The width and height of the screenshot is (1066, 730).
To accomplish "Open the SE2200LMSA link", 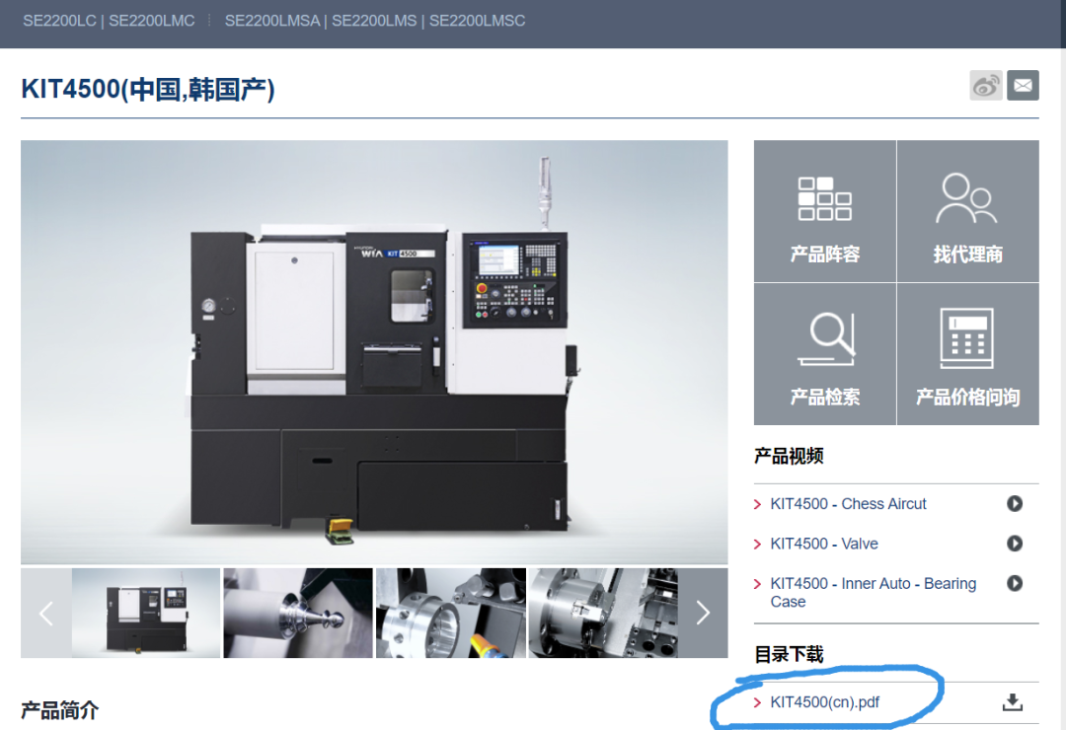I will pos(272,21).
